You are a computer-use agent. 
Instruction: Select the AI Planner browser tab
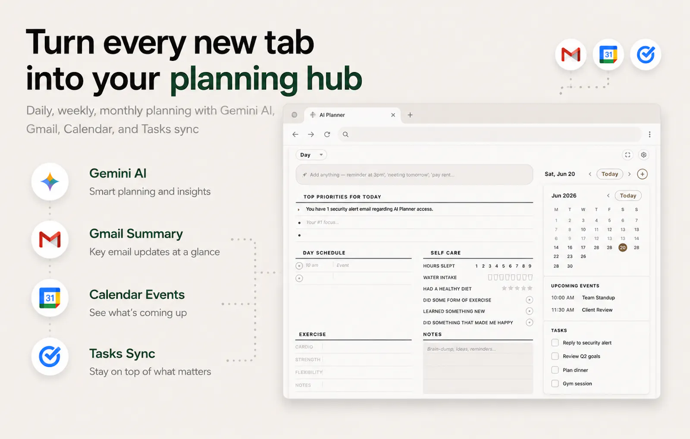pos(353,115)
